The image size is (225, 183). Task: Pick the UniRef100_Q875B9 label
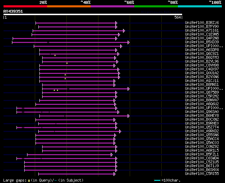tap(202, 93)
